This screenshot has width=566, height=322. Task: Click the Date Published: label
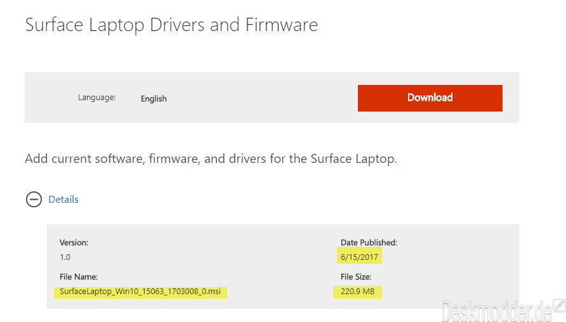pos(369,243)
